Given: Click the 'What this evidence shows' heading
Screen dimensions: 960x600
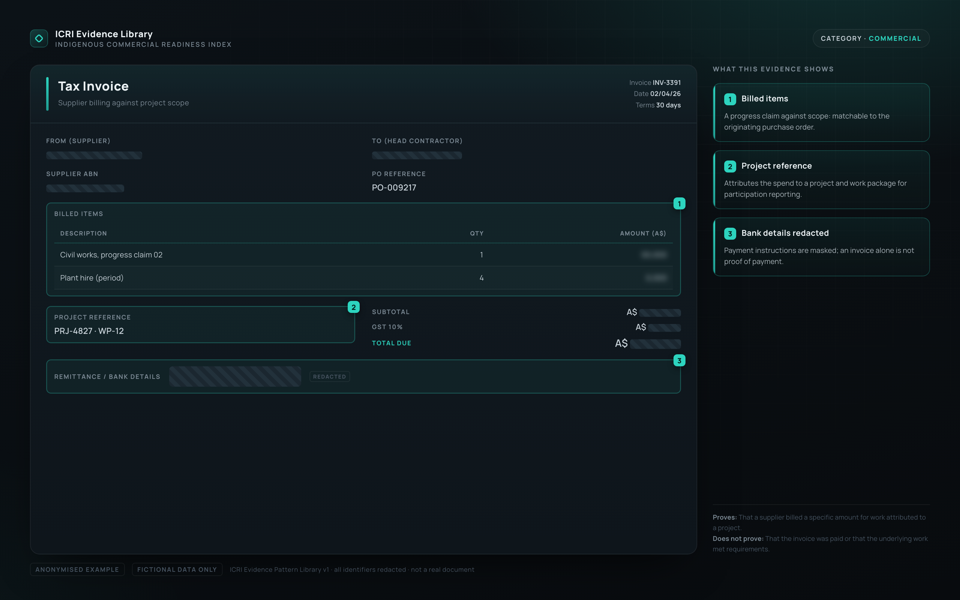Looking at the screenshot, I should click(773, 69).
